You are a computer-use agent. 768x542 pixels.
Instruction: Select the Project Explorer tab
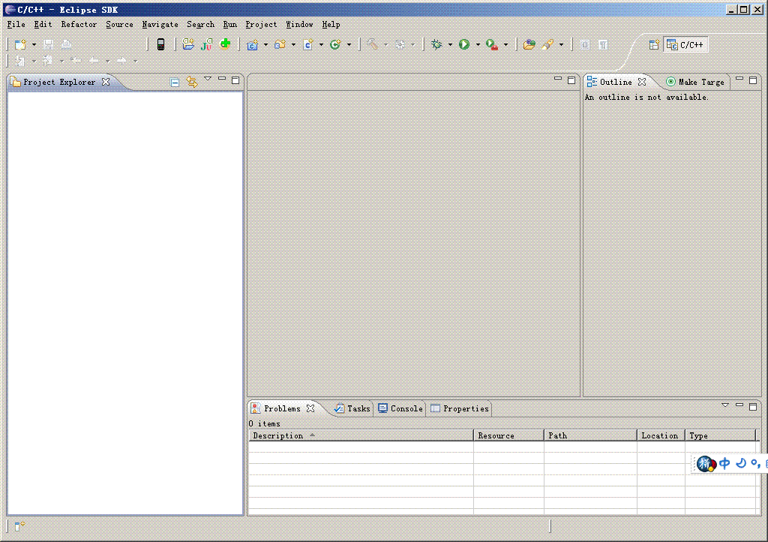click(x=59, y=82)
